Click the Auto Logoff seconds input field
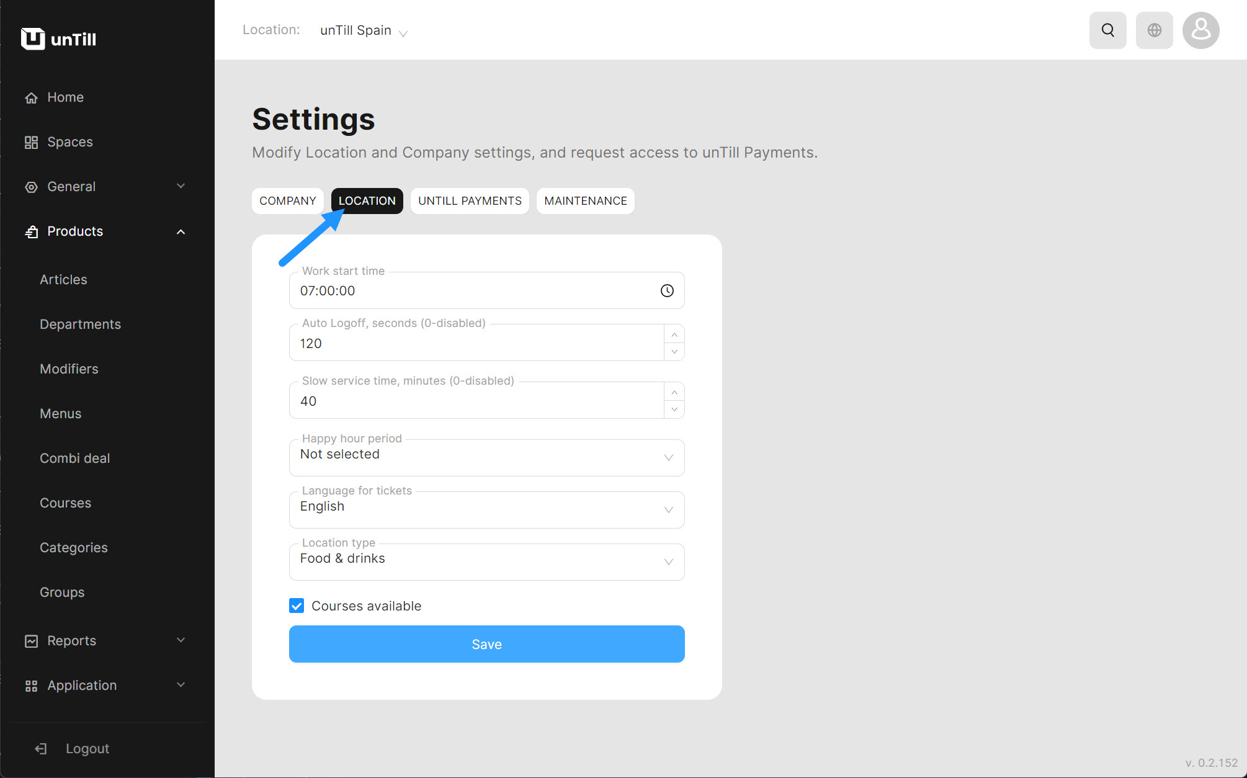1247x778 pixels. click(475, 343)
